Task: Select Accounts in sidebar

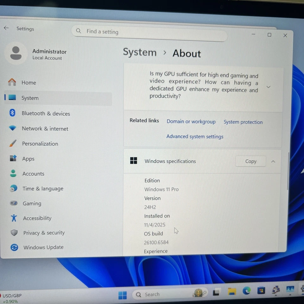Action: pyautogui.click(x=33, y=174)
